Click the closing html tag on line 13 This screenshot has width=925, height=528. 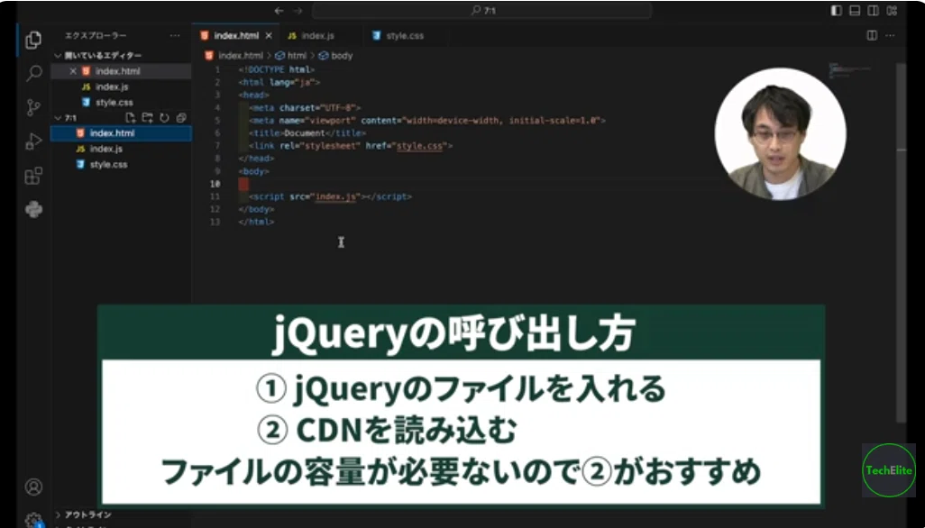click(x=257, y=223)
